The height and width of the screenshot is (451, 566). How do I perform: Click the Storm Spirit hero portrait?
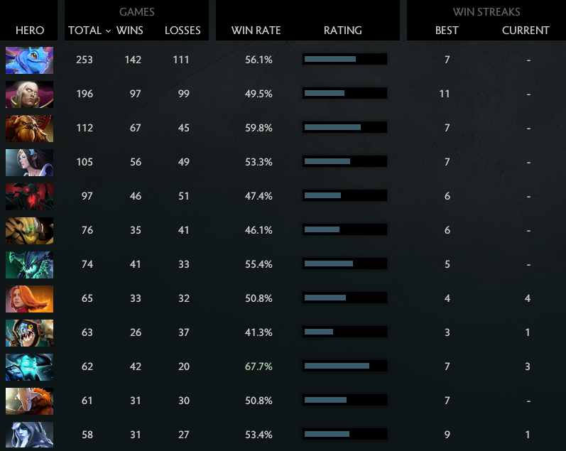pyautogui.click(x=29, y=366)
